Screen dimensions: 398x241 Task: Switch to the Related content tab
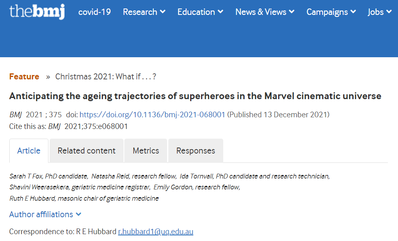tap(86, 151)
